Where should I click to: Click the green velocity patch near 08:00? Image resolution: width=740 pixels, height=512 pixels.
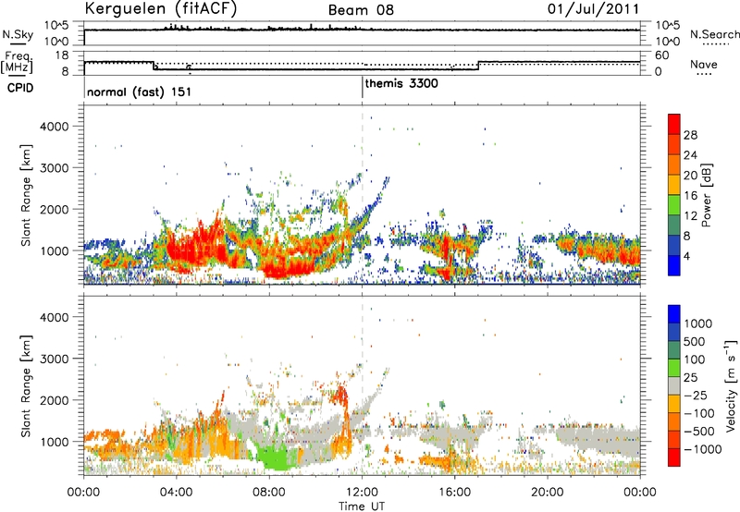coord(275,457)
